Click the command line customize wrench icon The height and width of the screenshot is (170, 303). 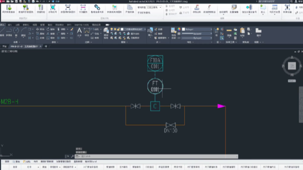pyautogui.click(x=72, y=156)
